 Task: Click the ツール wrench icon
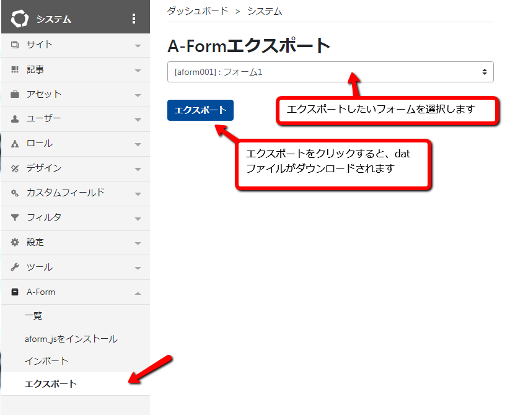[15, 268]
